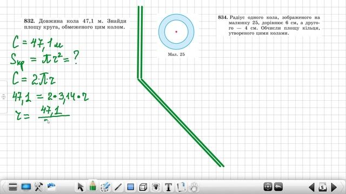Click the caption text "Мал. 25"
The height and width of the screenshot is (194, 346).
click(176, 54)
